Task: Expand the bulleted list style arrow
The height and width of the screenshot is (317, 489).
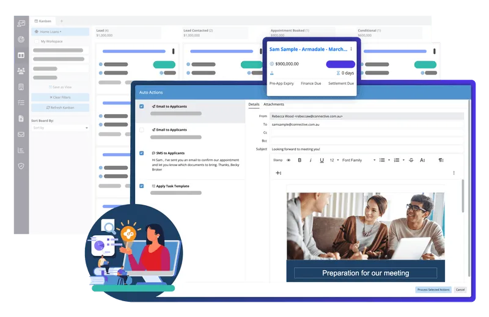Action: pos(389,160)
